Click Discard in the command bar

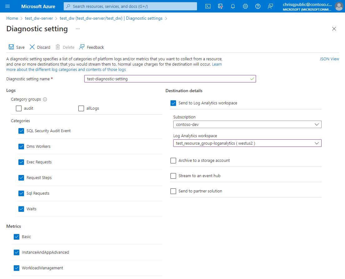[x=40, y=47]
